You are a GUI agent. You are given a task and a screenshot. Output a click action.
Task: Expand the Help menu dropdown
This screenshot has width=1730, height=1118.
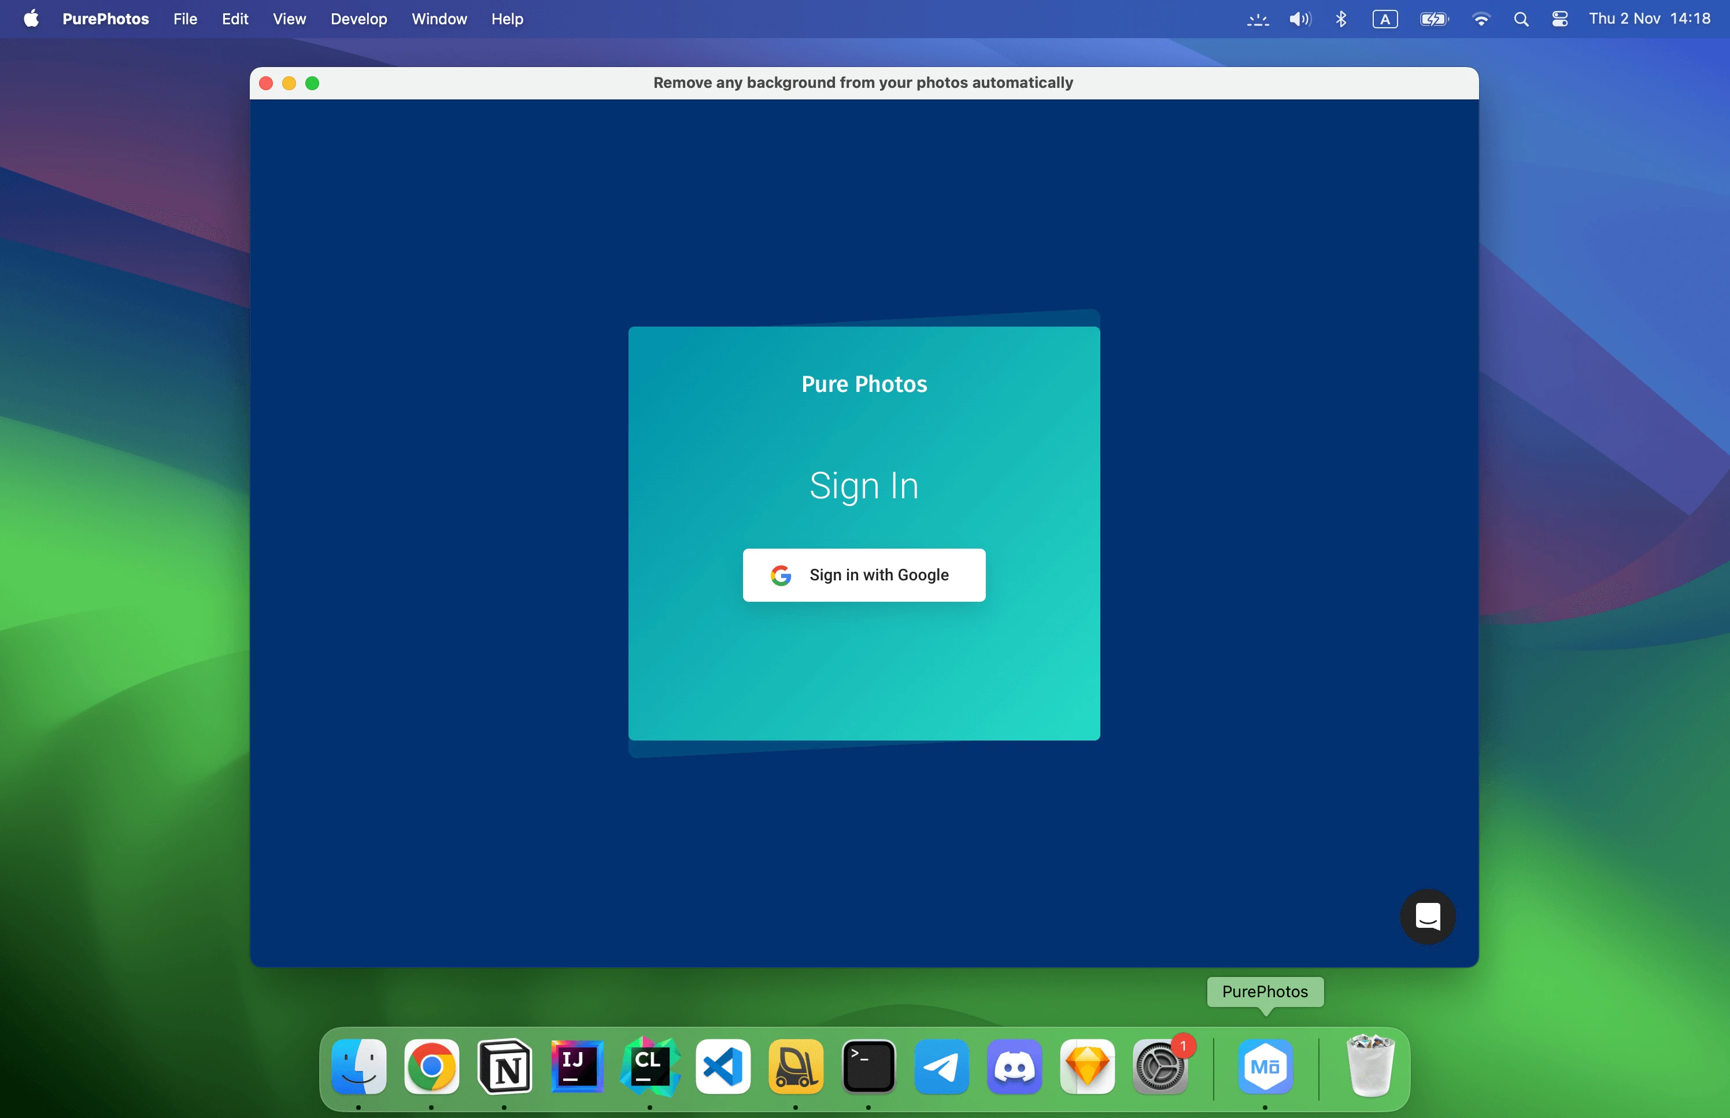tap(505, 19)
